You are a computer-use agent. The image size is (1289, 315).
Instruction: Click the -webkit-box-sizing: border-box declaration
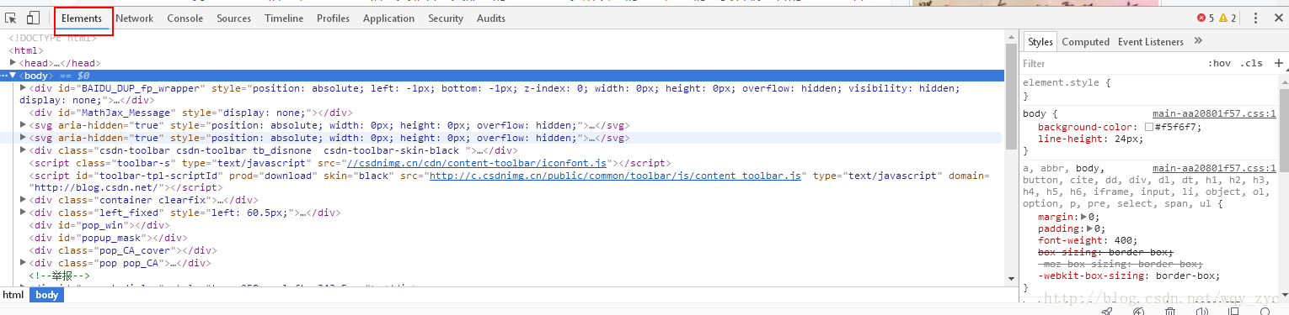click(x=1129, y=276)
